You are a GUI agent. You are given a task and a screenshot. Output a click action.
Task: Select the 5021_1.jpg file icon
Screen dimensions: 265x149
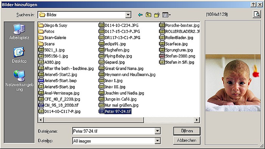pyautogui.click(x=41, y=50)
